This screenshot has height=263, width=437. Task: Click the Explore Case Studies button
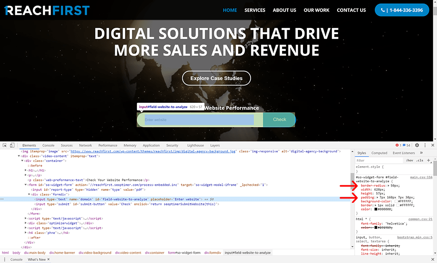(x=216, y=78)
